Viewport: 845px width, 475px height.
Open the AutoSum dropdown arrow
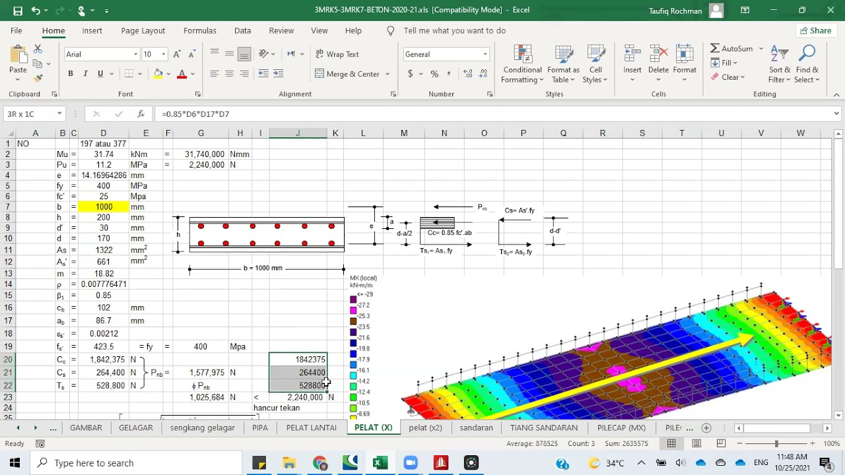[x=761, y=49]
